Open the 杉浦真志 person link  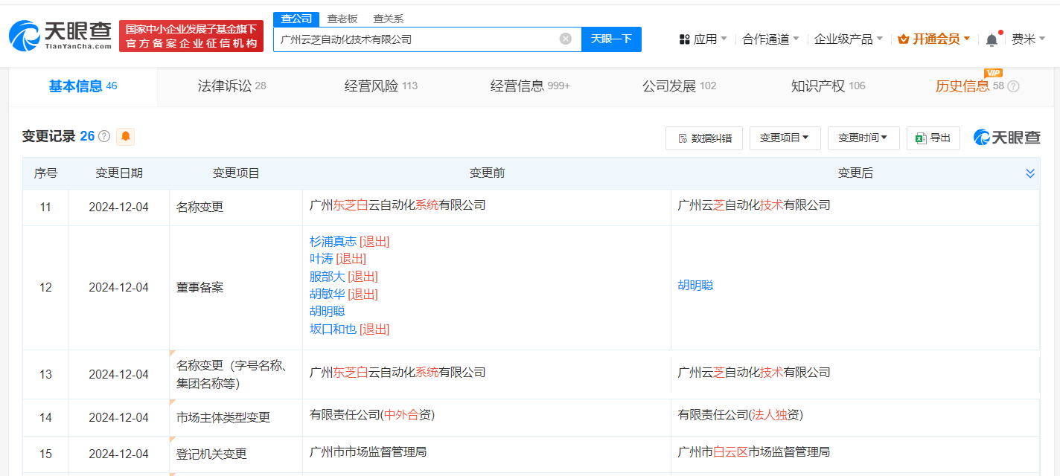(333, 242)
